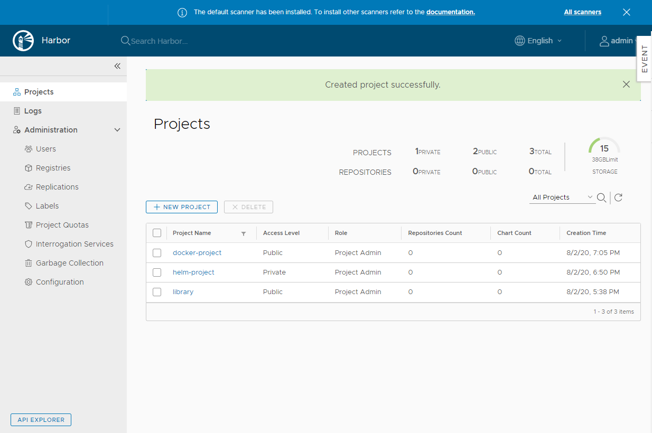Click docker-project repositories count 0
Image resolution: width=652 pixels, height=433 pixels.
coord(411,253)
